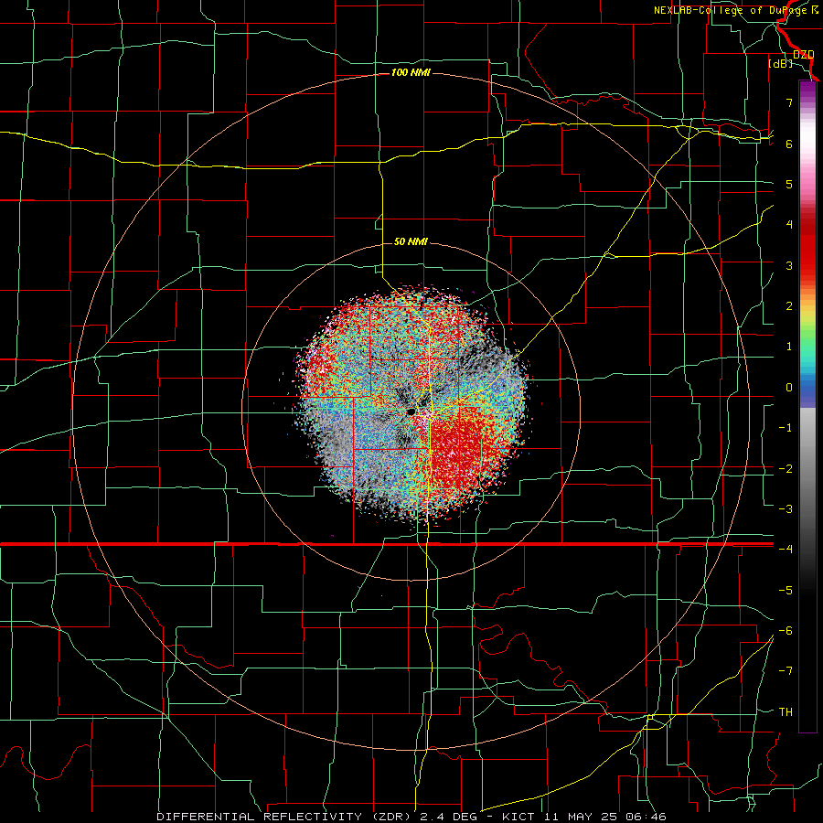
Task: Click the 7 value on color scale
Action: pyautogui.click(x=789, y=102)
